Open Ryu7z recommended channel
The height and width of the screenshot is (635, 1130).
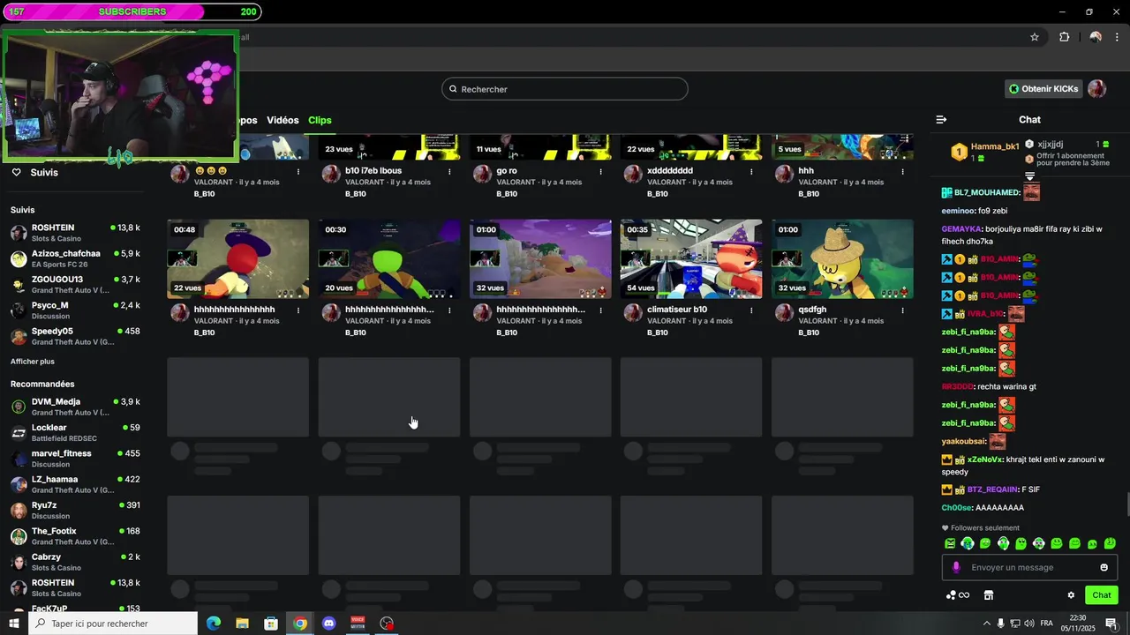75,510
